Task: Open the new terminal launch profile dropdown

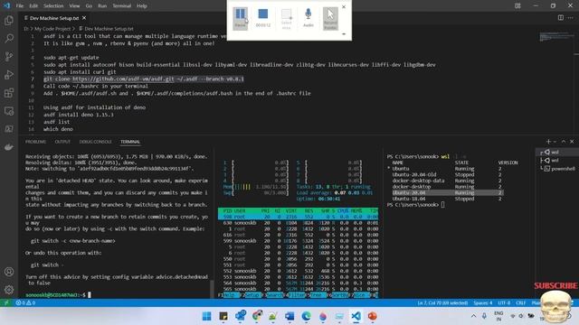Action: [x=555, y=142]
